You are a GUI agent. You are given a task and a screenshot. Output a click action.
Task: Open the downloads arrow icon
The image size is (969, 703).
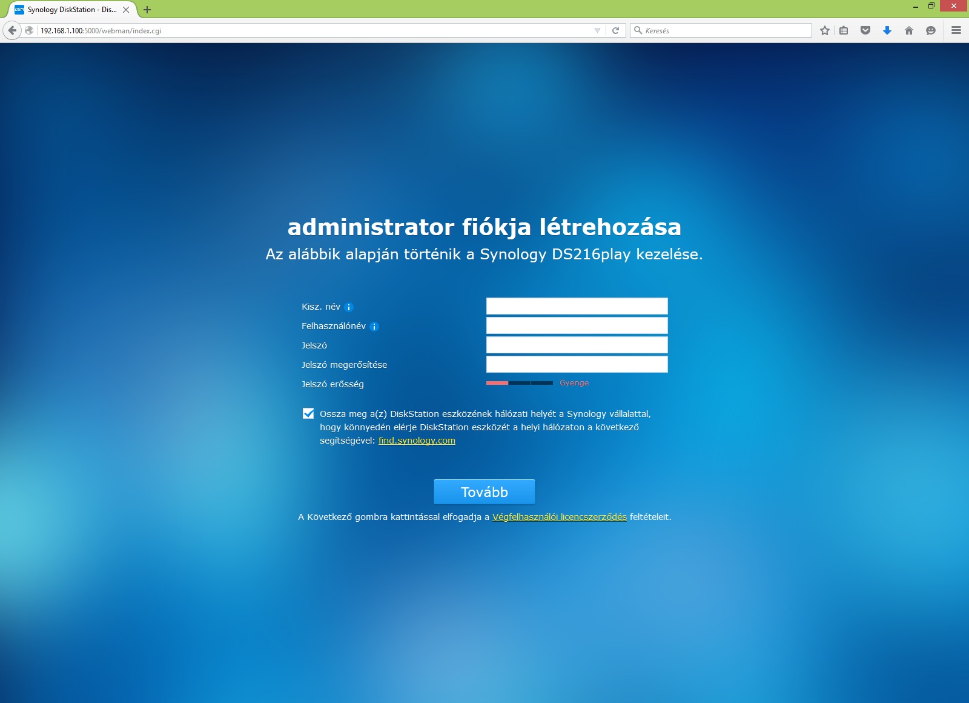pyautogui.click(x=887, y=30)
